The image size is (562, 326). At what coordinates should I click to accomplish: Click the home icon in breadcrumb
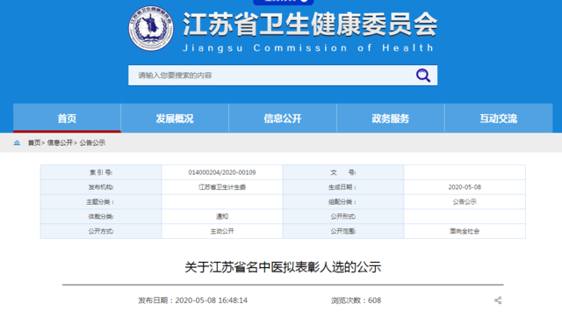(x=17, y=142)
